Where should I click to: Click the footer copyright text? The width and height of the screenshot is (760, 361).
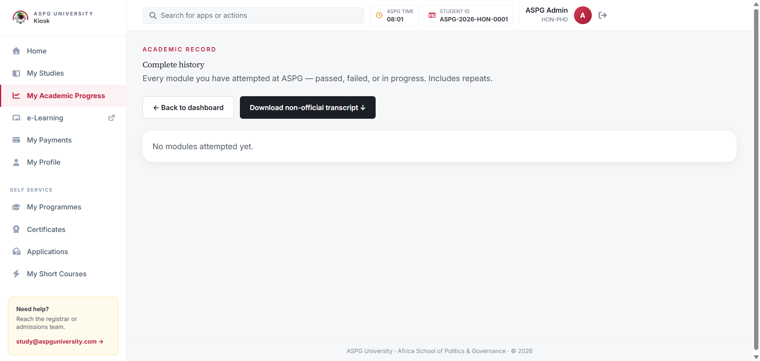tap(439, 351)
